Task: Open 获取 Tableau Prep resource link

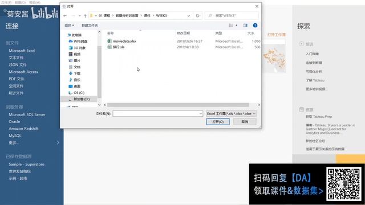Action: pyautogui.click(x=319, y=117)
